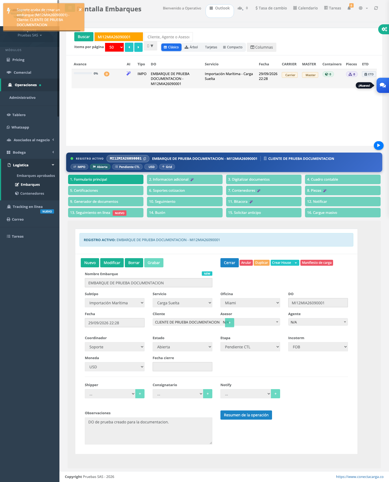Click the AI magic wand in shipment row
This screenshot has width=389, height=482.
pyautogui.click(x=129, y=73)
